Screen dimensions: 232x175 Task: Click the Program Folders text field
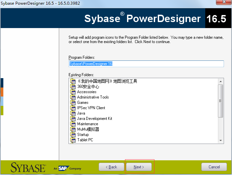pyautogui.click(x=146, y=64)
